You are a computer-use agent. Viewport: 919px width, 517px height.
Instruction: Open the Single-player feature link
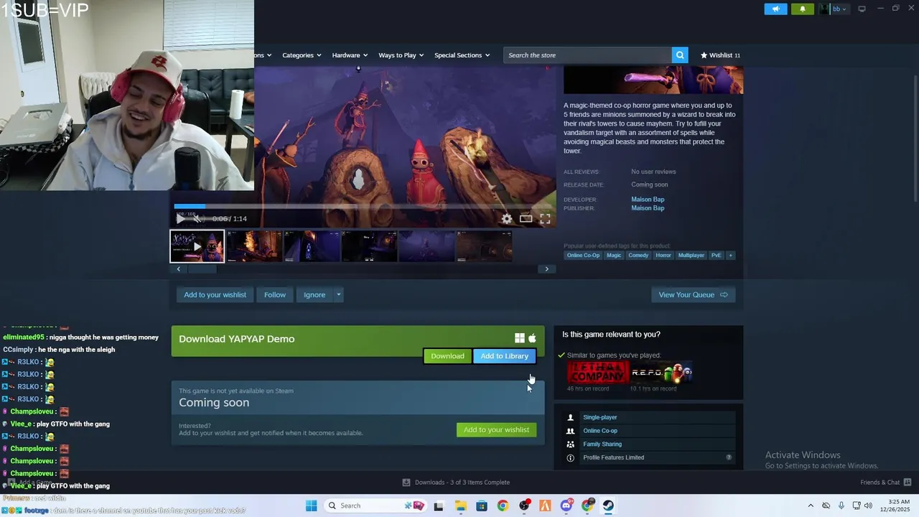(x=600, y=417)
